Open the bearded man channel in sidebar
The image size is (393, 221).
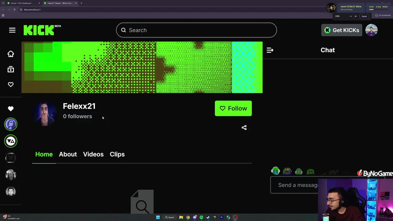click(11, 192)
